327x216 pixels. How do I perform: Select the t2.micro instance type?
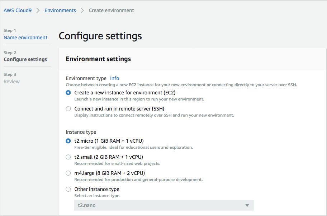[68, 141]
